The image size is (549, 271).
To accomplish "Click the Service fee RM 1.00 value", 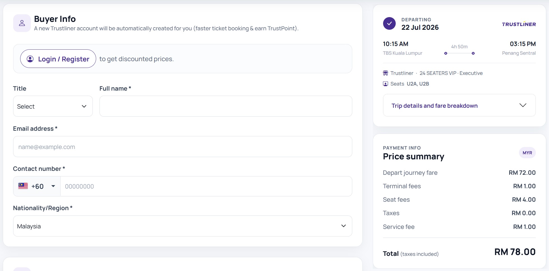I will pyautogui.click(x=524, y=227).
